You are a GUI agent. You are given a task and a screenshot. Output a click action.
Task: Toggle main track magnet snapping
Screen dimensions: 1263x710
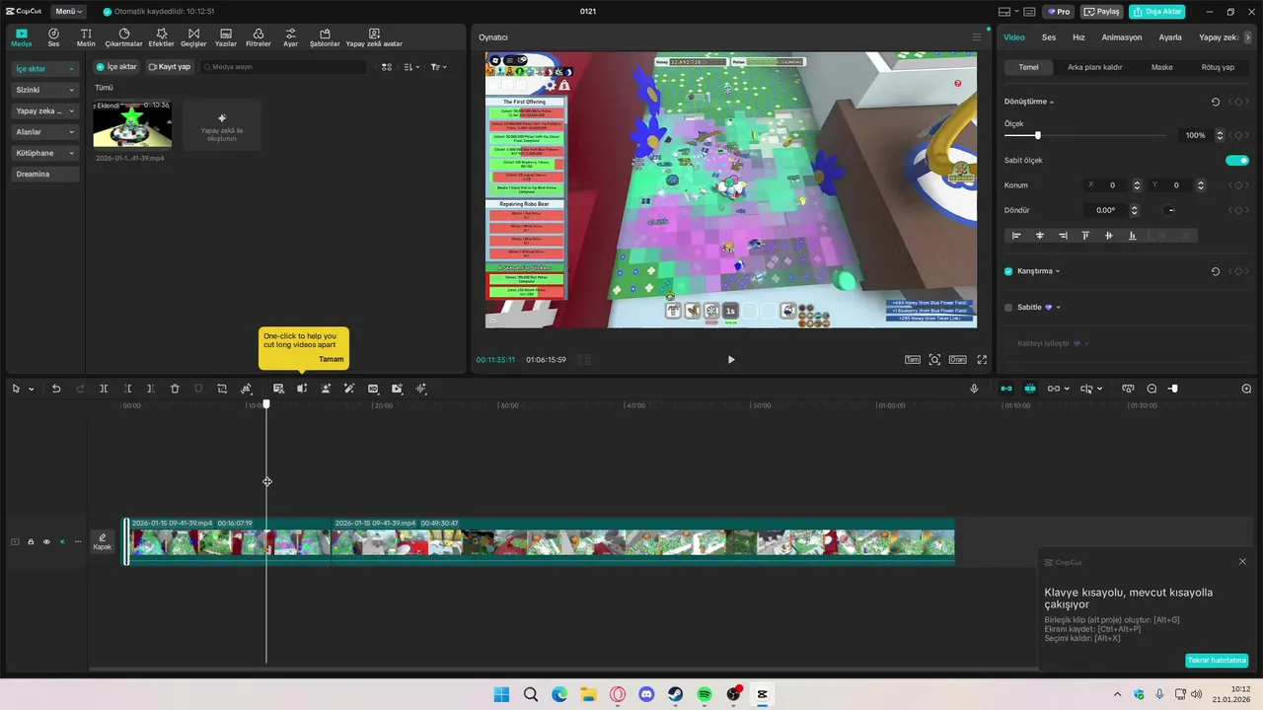click(x=1006, y=389)
